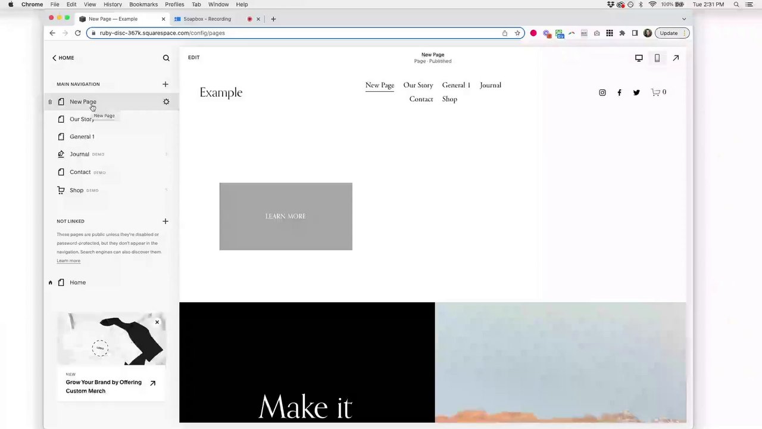Open custom merch promo arrow
This screenshot has height=429, width=762.
pos(152,383)
